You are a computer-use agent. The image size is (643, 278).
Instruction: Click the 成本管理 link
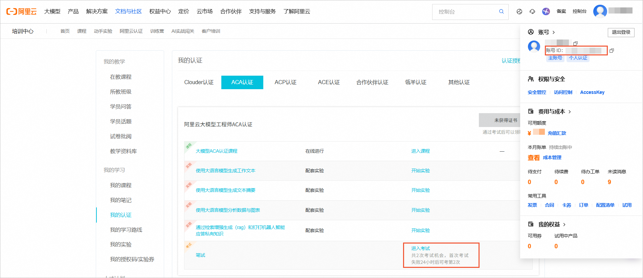click(x=552, y=157)
